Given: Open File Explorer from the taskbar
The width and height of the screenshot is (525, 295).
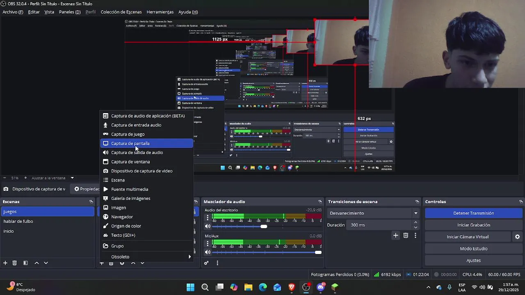Looking at the screenshot, I should [248, 287].
